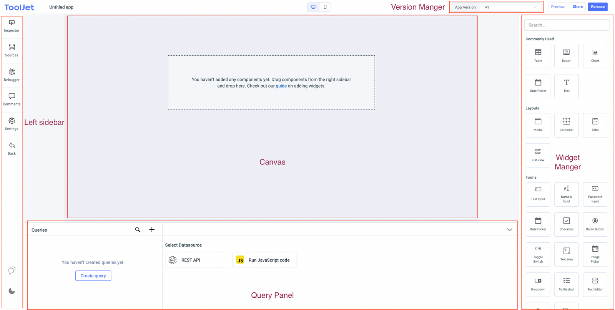615x310 pixels.
Task: Search queries with magnifier icon
Action: point(138,230)
